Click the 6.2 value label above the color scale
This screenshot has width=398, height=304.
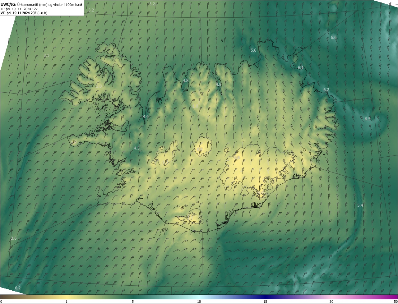click(x=18, y=288)
